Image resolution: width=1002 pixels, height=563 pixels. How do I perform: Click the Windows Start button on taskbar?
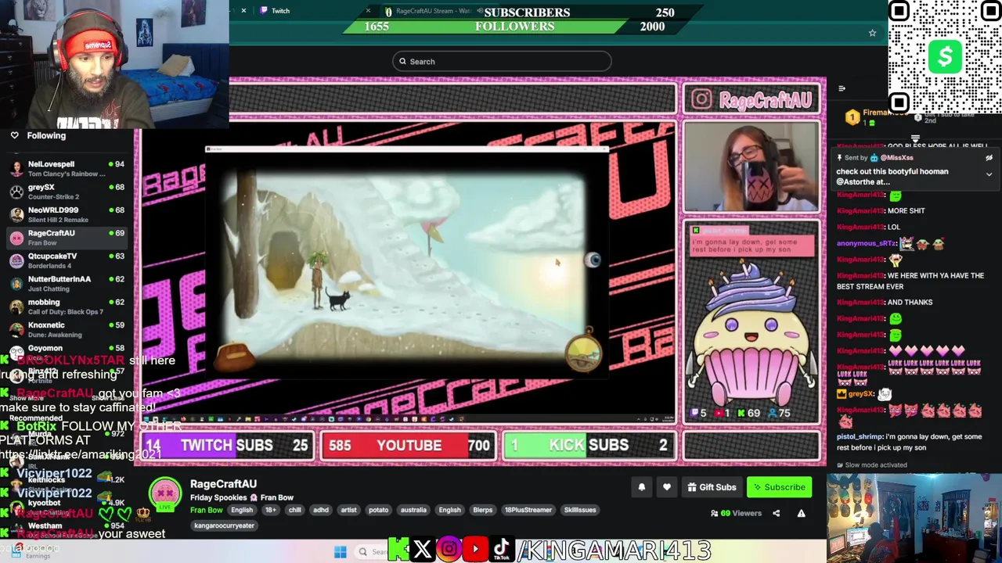[340, 552]
